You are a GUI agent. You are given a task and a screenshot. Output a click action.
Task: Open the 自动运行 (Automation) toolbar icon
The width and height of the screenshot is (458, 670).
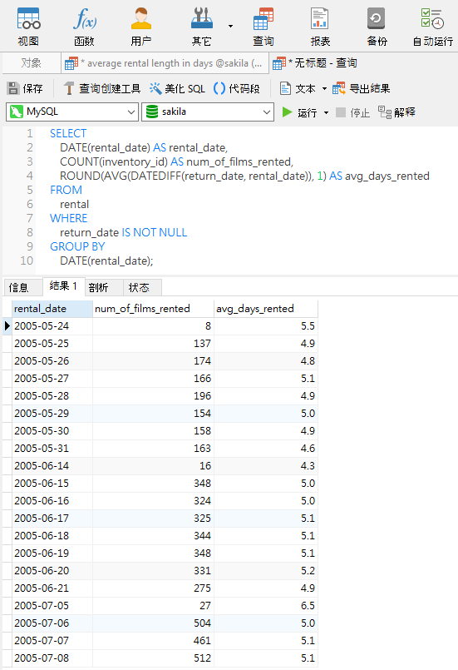point(432,27)
